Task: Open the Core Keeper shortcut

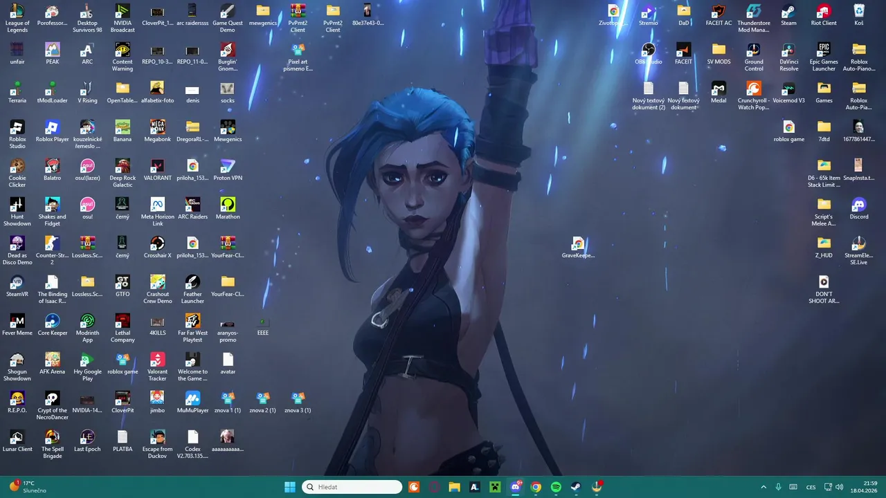Action: coord(53,324)
